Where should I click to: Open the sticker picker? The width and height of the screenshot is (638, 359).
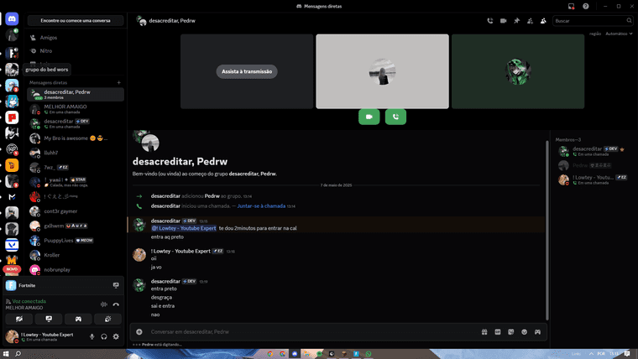click(511, 332)
